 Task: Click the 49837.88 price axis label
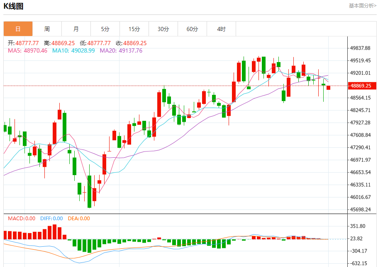point(361,48)
